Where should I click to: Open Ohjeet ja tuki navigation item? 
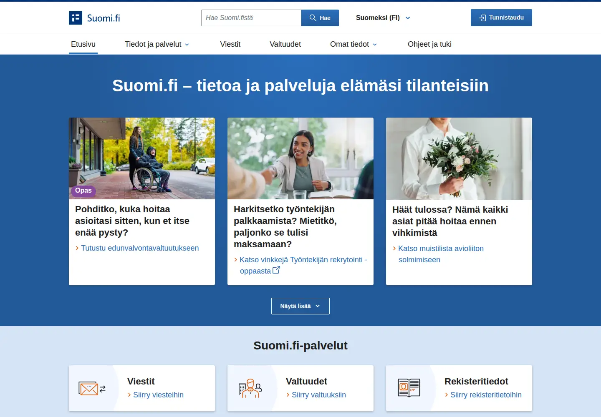point(429,44)
